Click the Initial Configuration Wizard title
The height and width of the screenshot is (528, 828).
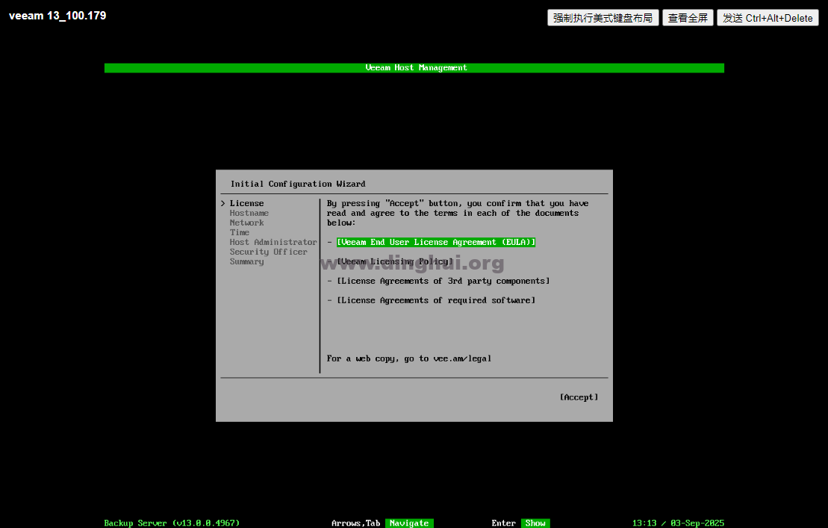(x=298, y=184)
